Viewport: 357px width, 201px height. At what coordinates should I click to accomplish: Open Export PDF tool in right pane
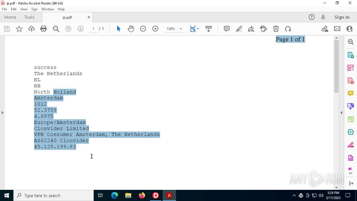pyautogui.click(x=351, y=55)
